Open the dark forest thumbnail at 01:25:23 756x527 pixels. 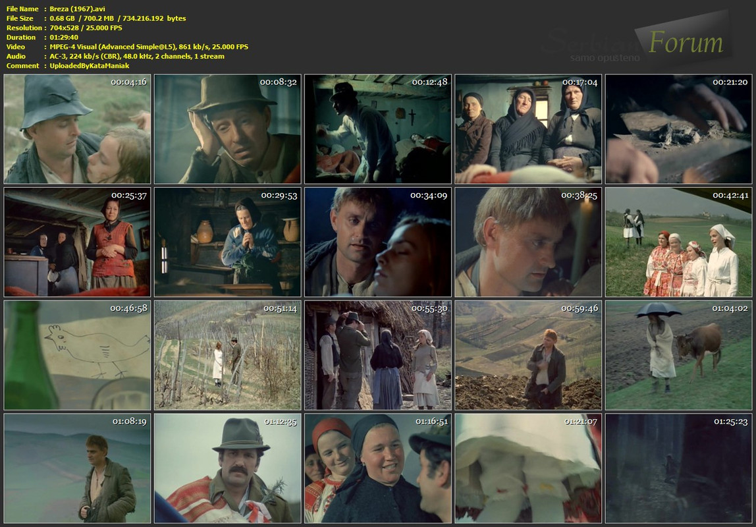(679, 468)
